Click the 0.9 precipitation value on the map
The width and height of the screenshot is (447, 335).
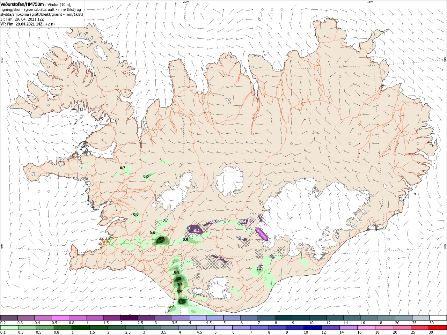177,272
